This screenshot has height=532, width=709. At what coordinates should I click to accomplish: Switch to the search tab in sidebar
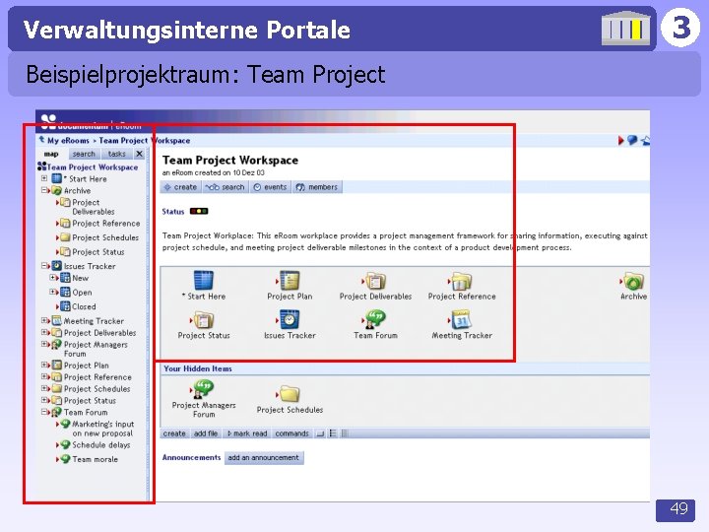point(84,154)
